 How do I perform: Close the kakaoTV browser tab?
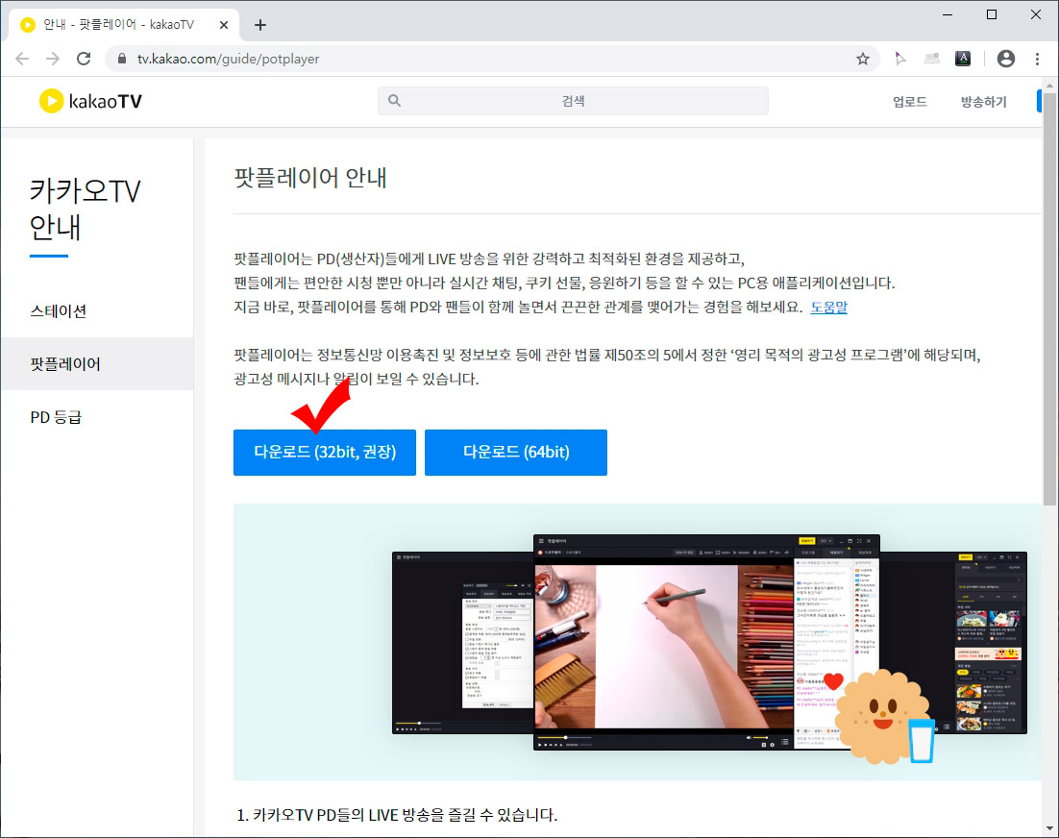pyautogui.click(x=224, y=25)
